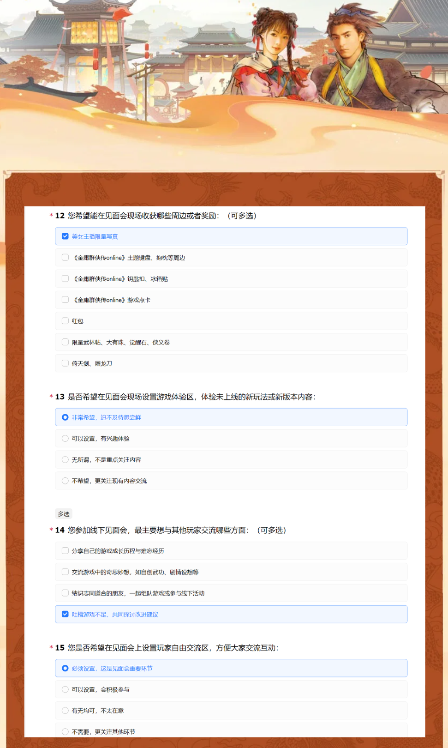Select 非常希望，迫不及待想尝鲜 radio

pos(231,417)
